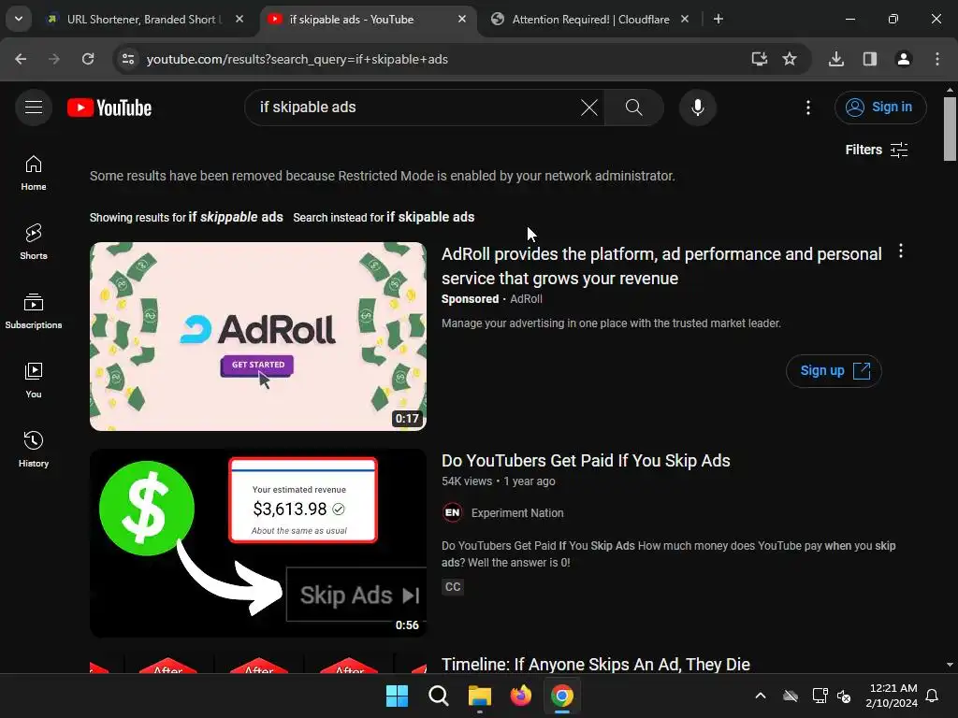Clear the search box with the X
This screenshot has height=718, width=958.
pos(589,108)
